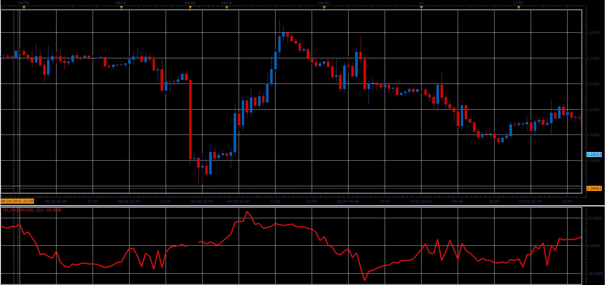
Task: Click the 1.1150 price axis label
Action: coord(593,84)
